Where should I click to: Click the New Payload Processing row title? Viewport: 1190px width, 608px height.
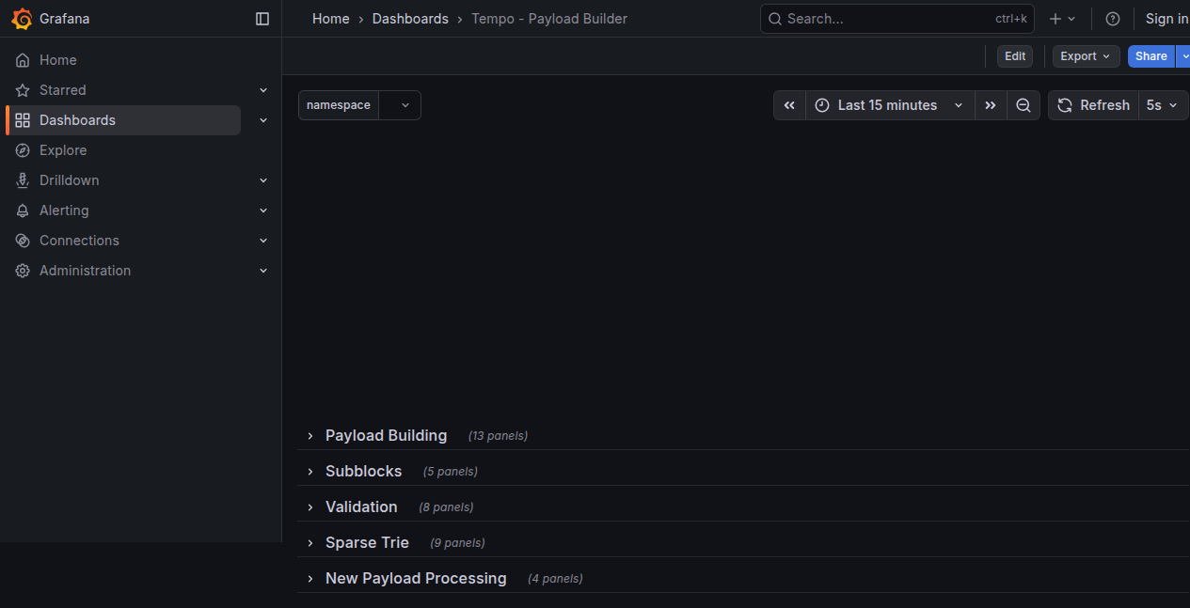(x=416, y=579)
